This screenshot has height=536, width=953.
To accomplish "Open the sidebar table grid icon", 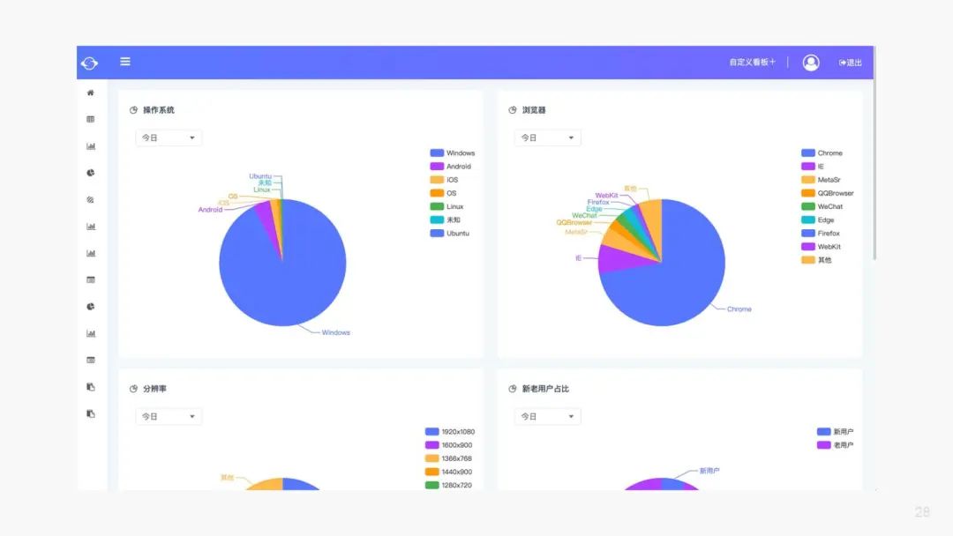I will (x=91, y=120).
